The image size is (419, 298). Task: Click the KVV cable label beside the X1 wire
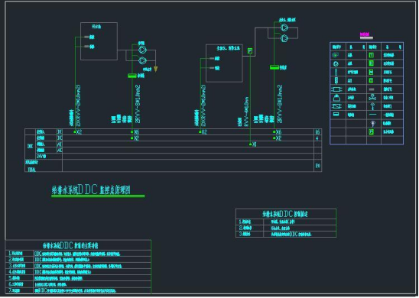(x=247, y=112)
